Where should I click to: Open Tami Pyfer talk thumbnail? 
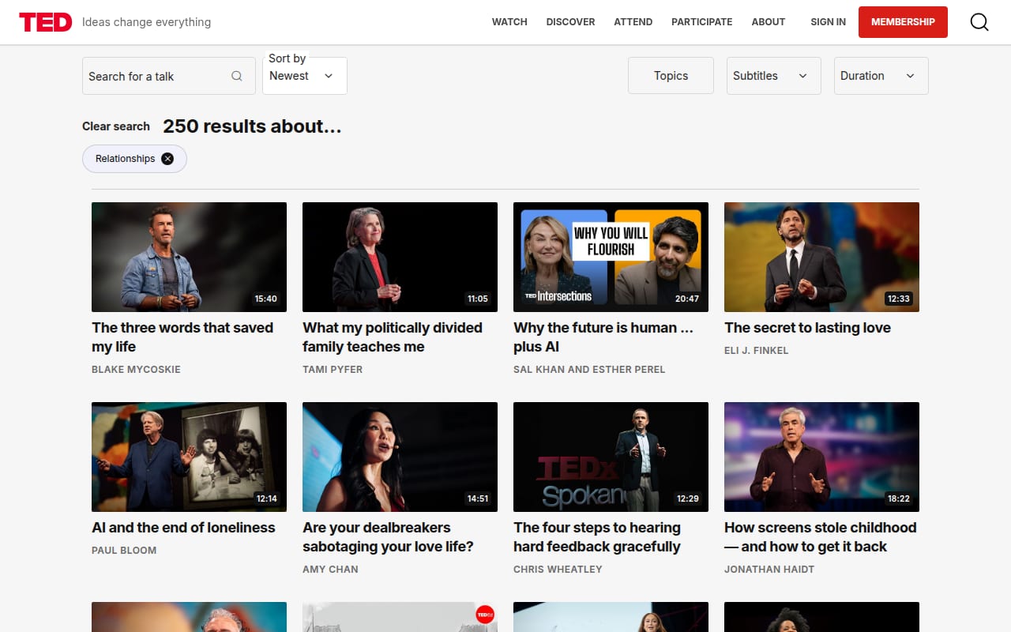[400, 257]
